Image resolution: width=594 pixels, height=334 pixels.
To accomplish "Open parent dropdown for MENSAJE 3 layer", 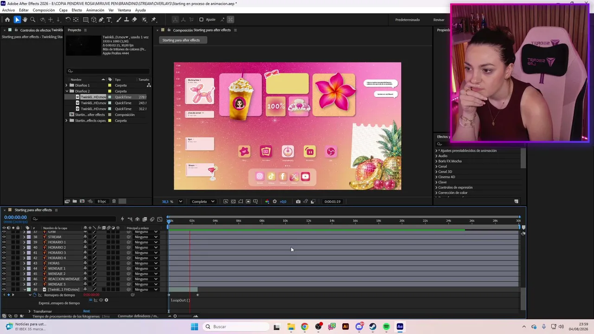I will pyautogui.click(x=145, y=284).
